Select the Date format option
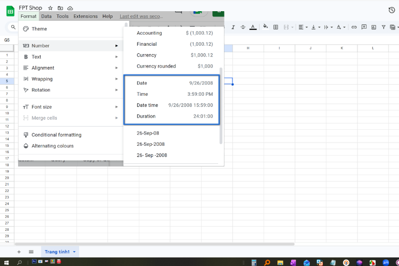 [173, 83]
